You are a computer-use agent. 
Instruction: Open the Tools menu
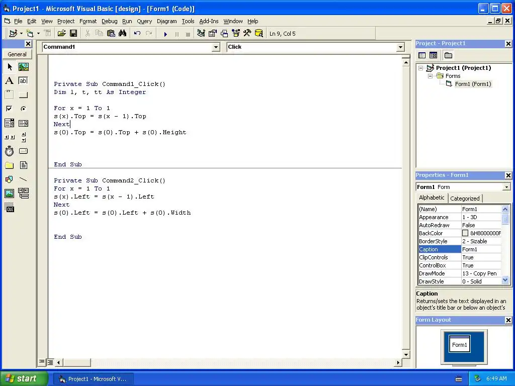tap(188, 21)
